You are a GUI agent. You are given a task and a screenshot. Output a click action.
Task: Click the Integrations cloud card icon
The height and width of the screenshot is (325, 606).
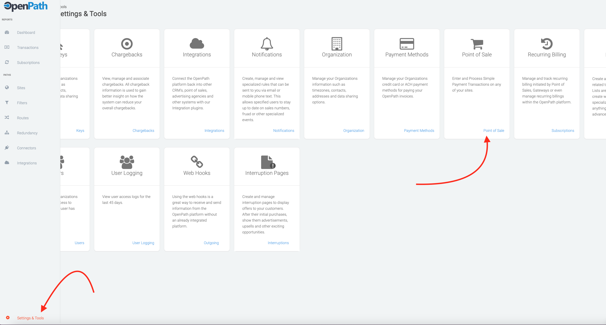(x=197, y=44)
